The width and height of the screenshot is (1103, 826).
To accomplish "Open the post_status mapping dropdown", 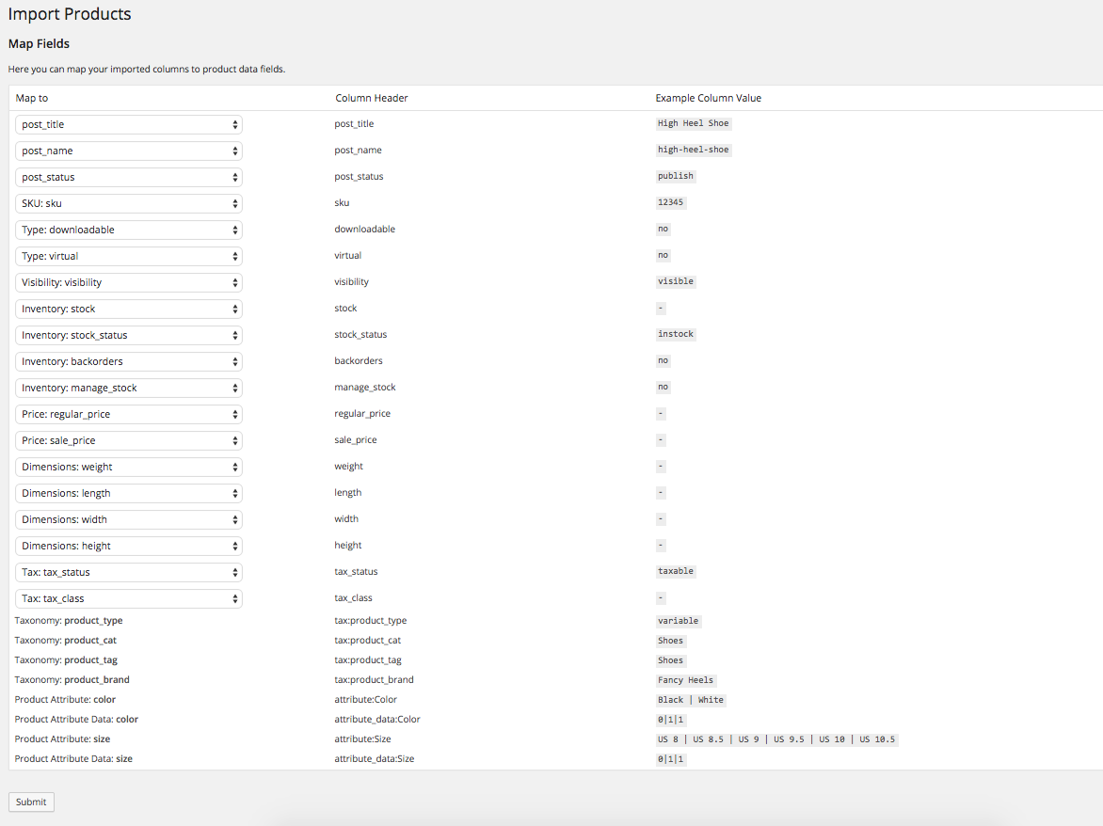I will [128, 177].
